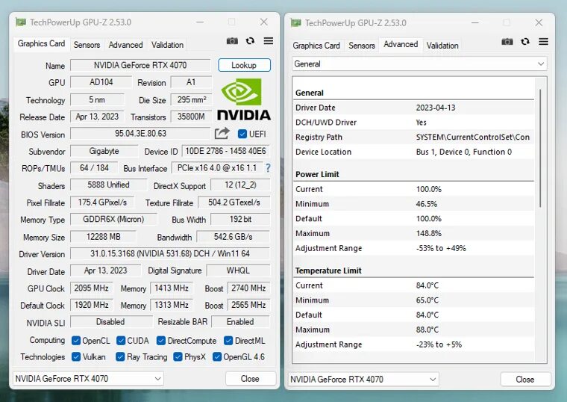Click the vertical scrollbar in Advanced panel
Image resolution: width=567 pixels, height=402 pixels.
(x=541, y=149)
